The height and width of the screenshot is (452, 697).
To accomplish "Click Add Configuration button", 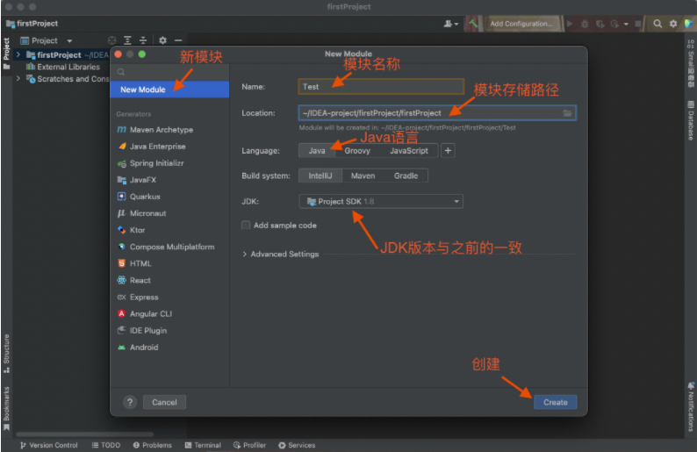I will pyautogui.click(x=521, y=24).
